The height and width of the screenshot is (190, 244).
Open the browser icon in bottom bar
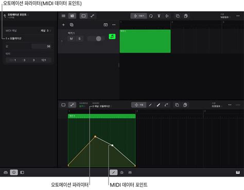click(x=6, y=172)
